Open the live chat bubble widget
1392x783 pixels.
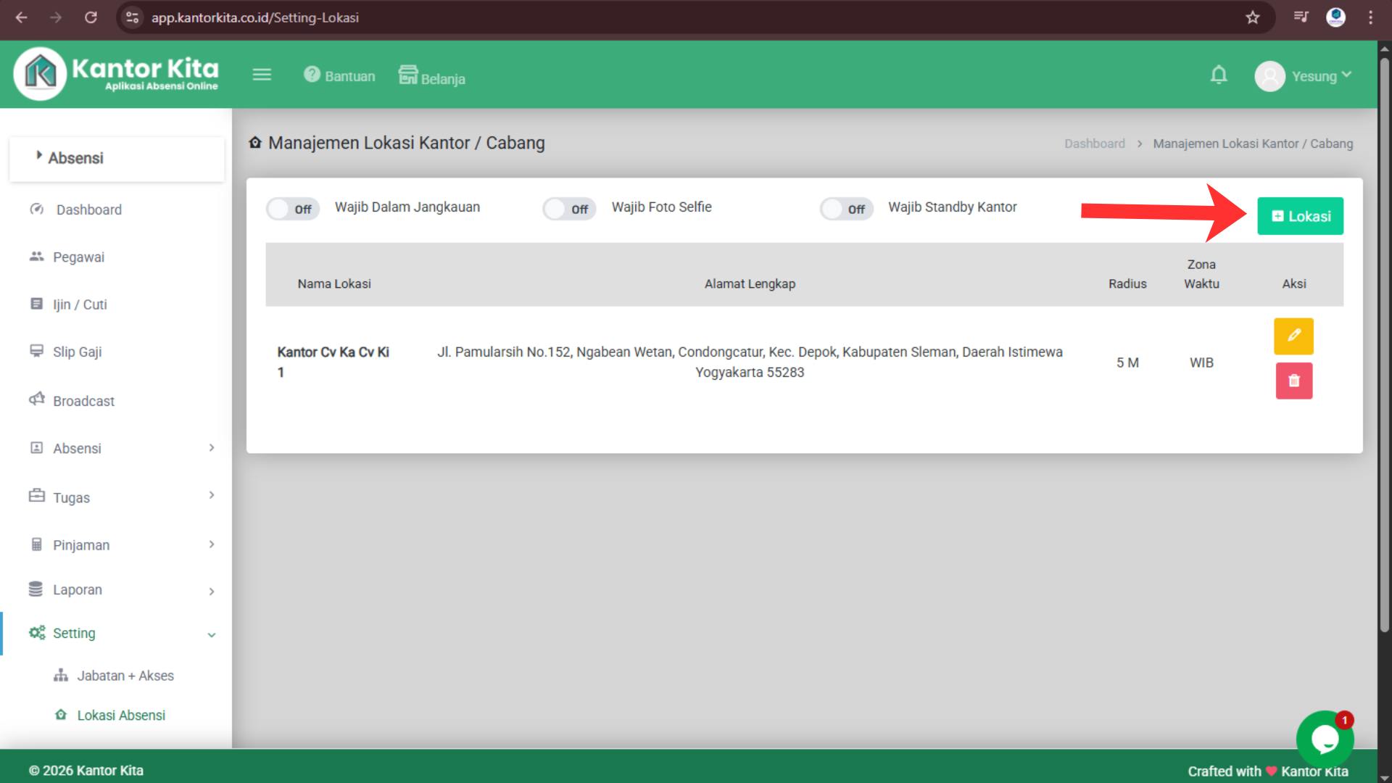pos(1325,739)
